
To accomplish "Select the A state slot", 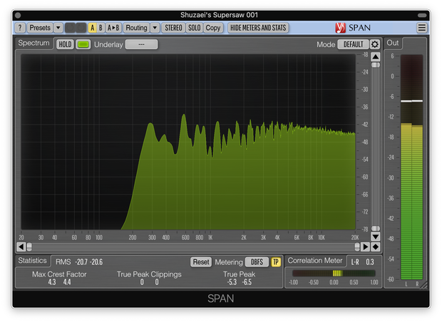I will (92, 28).
